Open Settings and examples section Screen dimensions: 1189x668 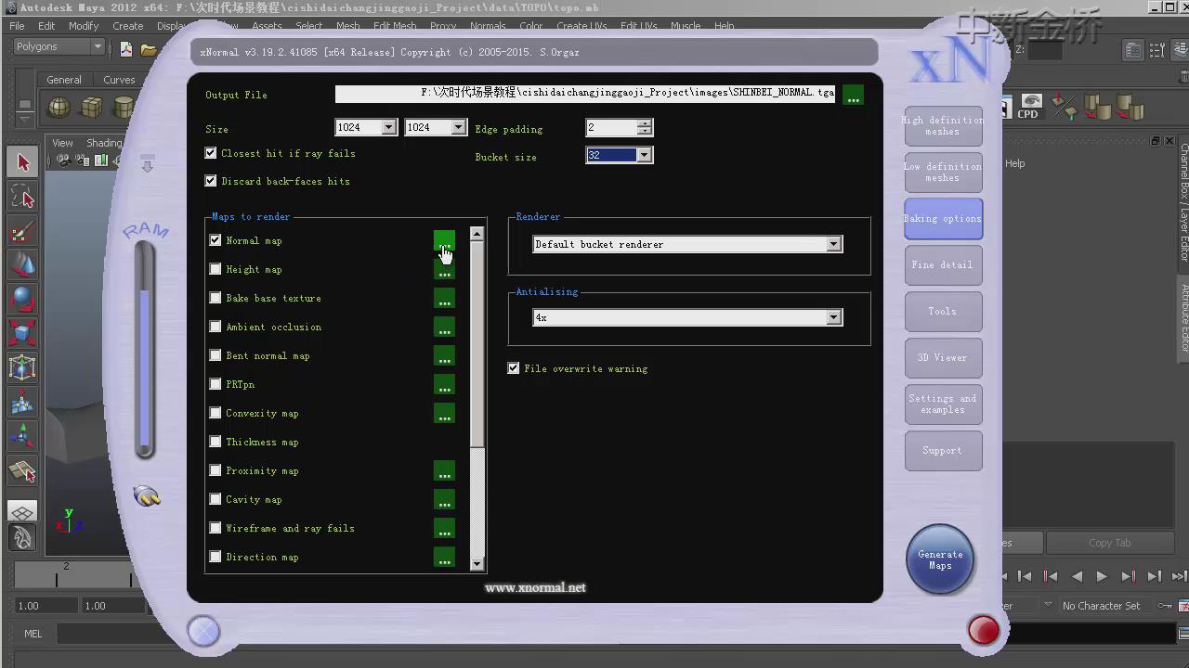pos(943,405)
